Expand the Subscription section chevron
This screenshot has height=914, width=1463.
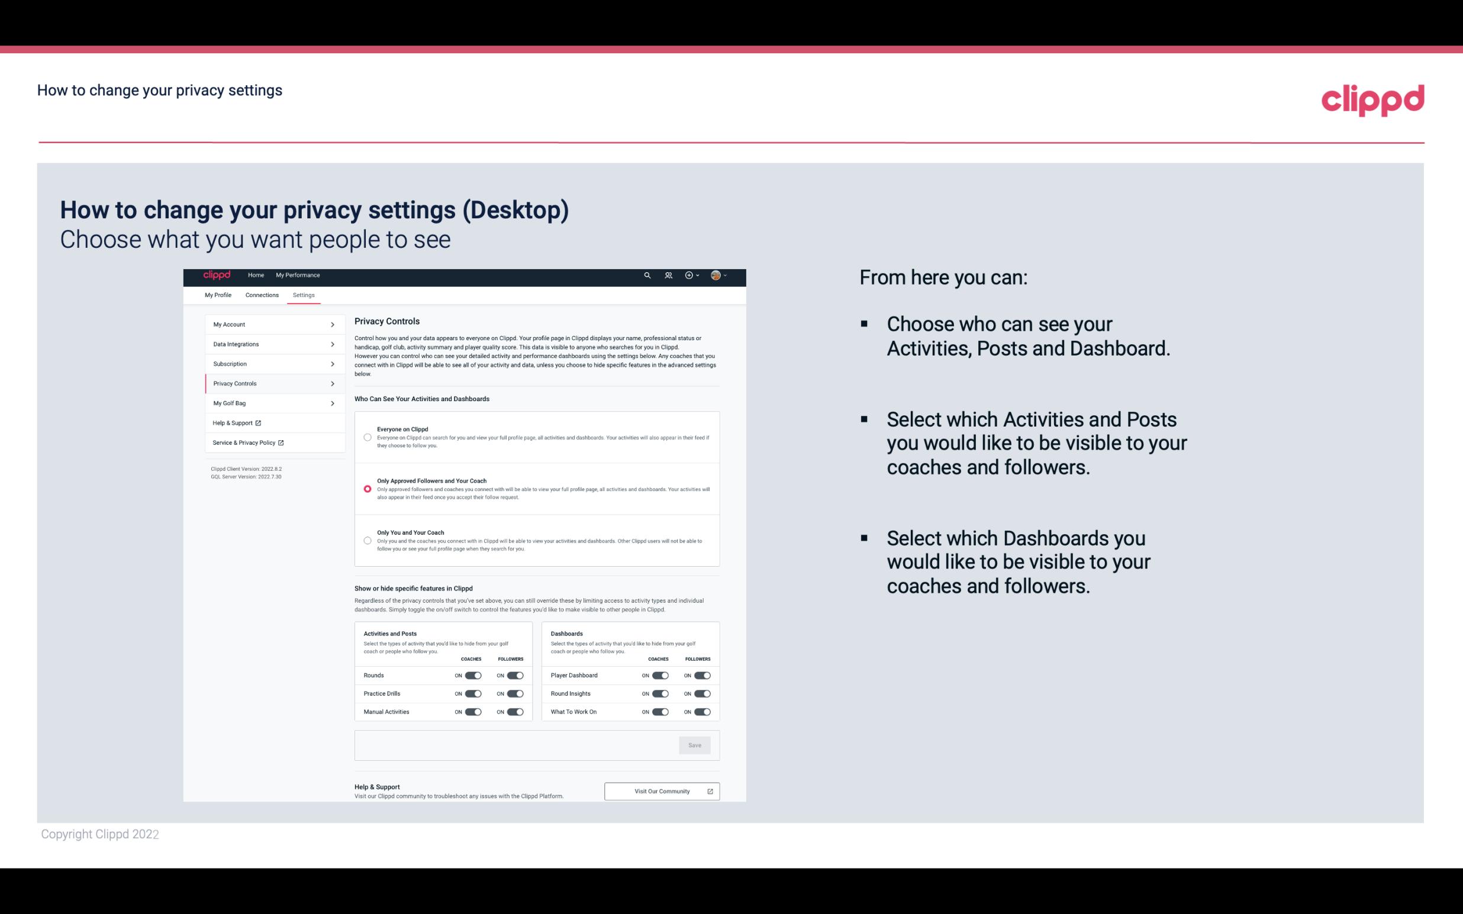(331, 363)
